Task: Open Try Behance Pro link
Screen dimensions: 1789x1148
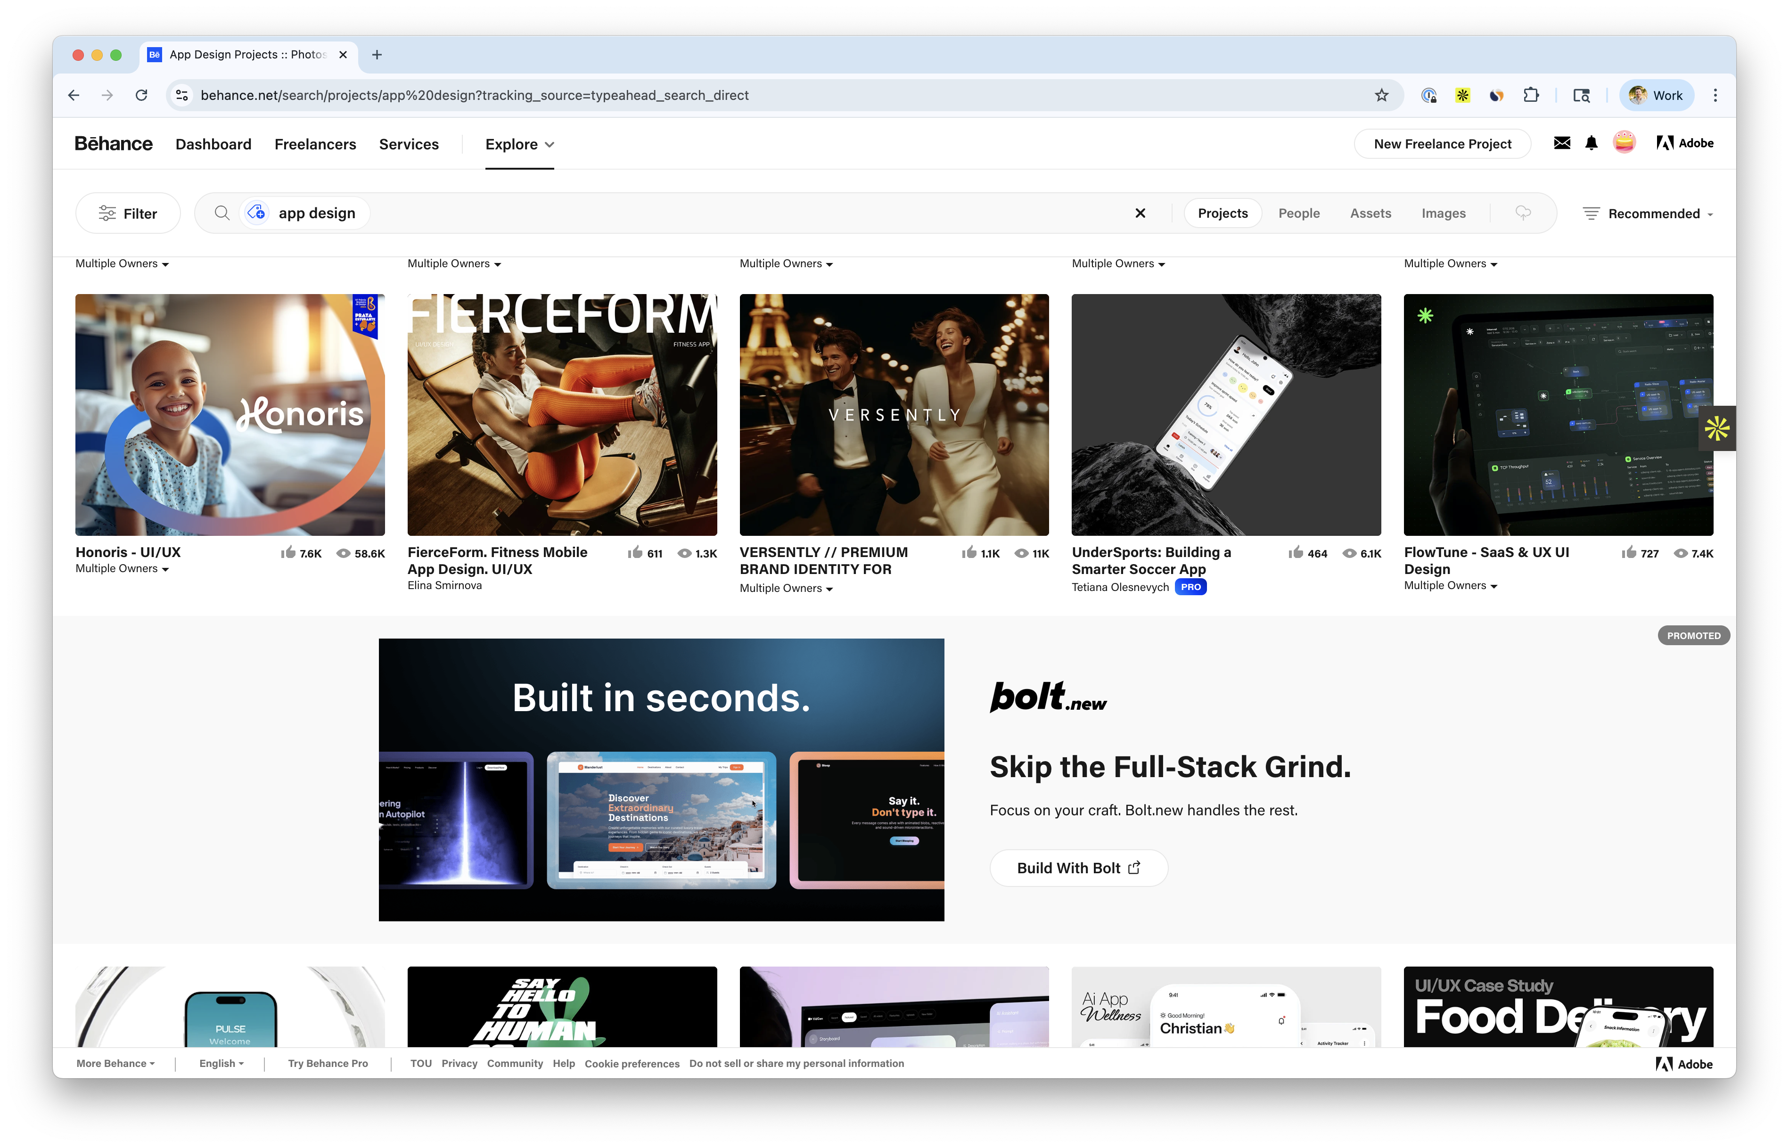Action: (x=328, y=1064)
